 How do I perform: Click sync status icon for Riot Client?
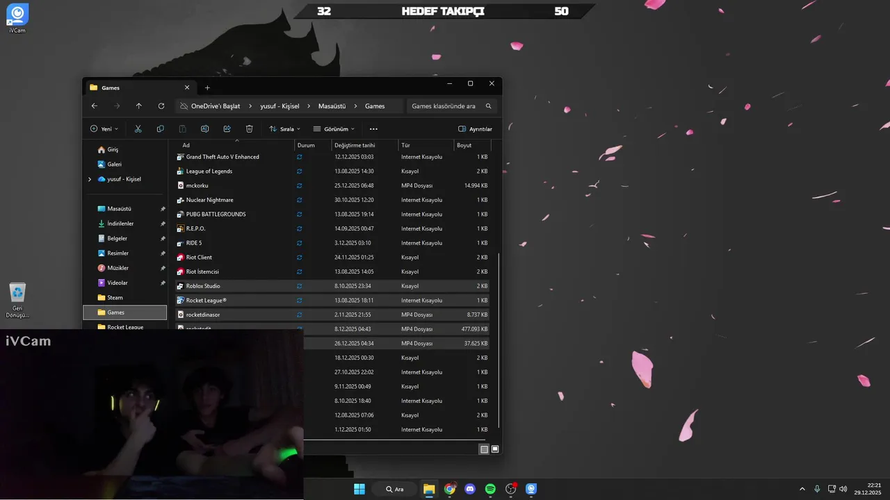(300, 258)
